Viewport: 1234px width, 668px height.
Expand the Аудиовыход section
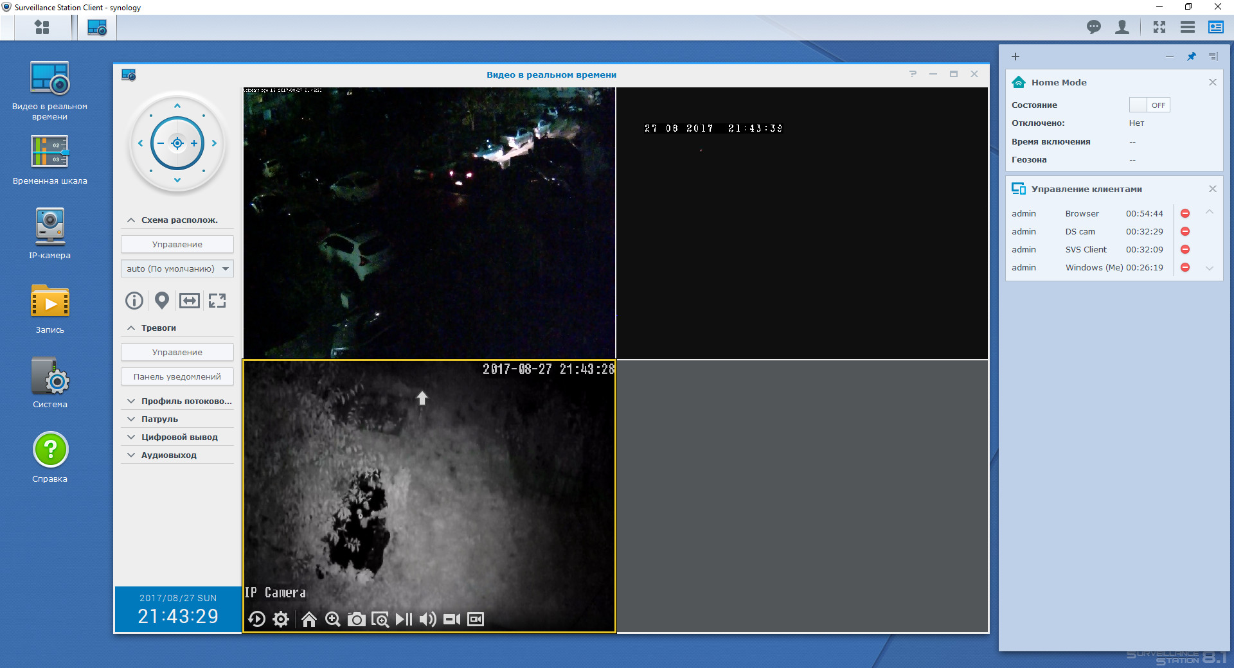point(168,455)
